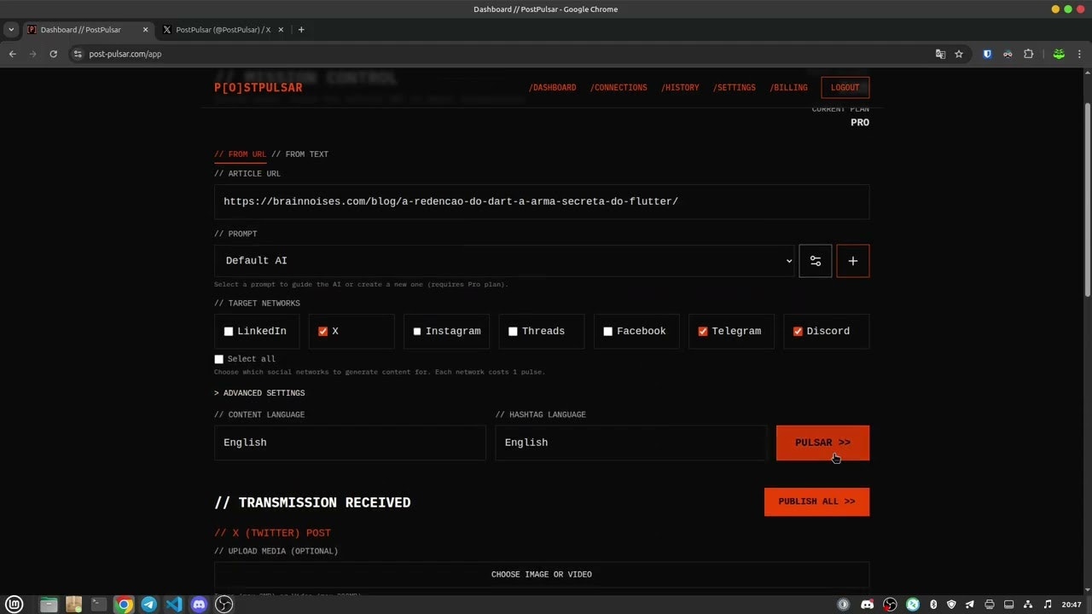Open /HISTORY page

[680, 88]
